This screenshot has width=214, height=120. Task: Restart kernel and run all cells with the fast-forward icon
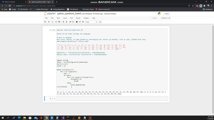[x=83, y=22]
